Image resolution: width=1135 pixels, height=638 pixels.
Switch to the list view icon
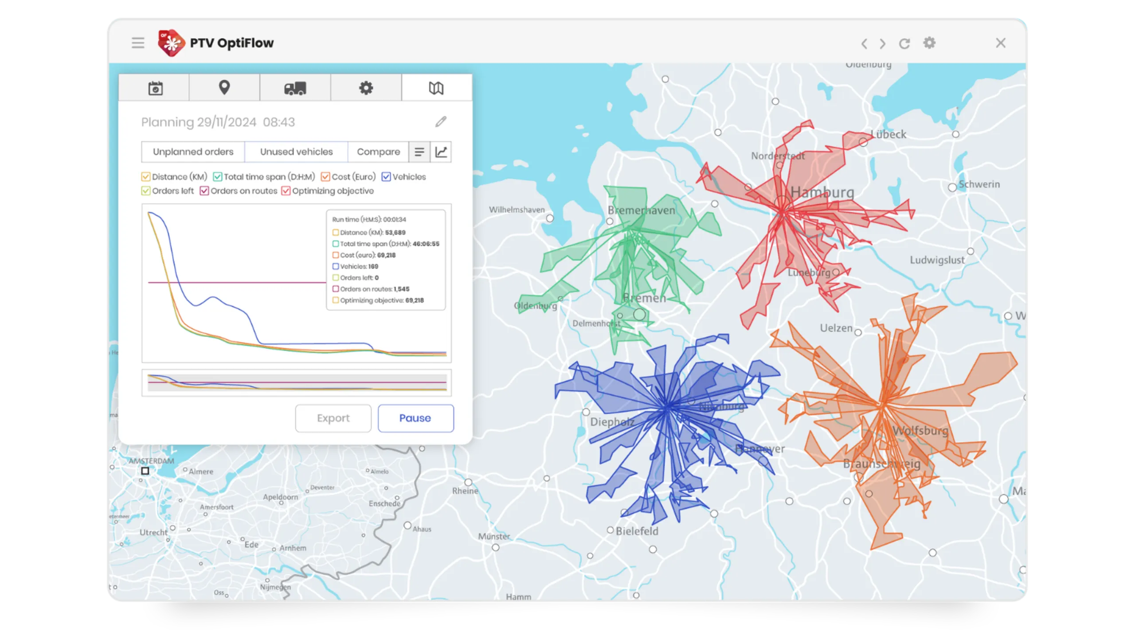tap(419, 152)
